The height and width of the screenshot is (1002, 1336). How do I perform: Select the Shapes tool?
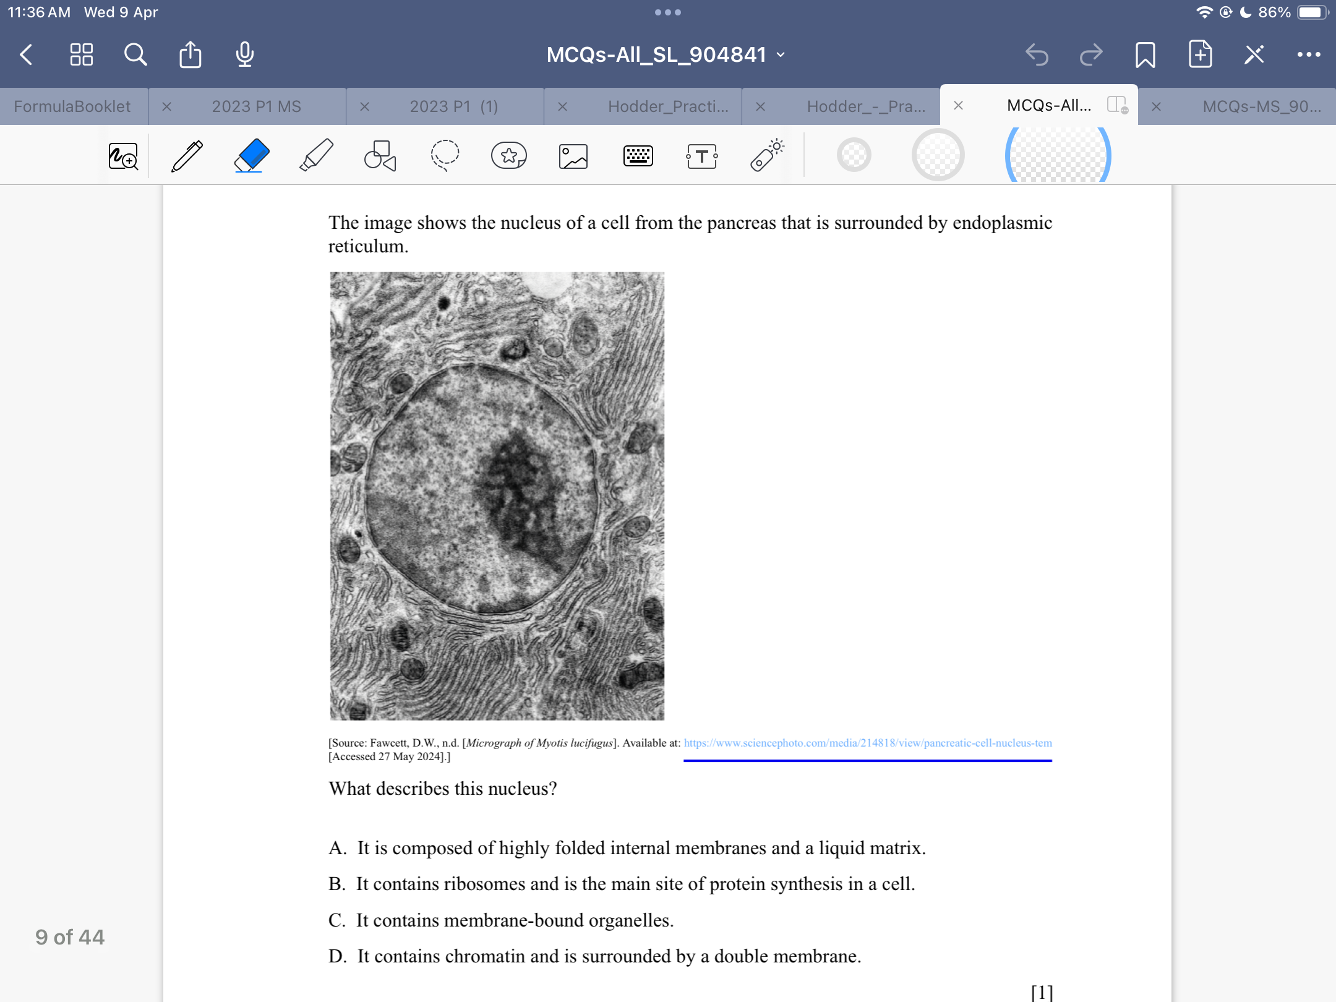tap(380, 156)
